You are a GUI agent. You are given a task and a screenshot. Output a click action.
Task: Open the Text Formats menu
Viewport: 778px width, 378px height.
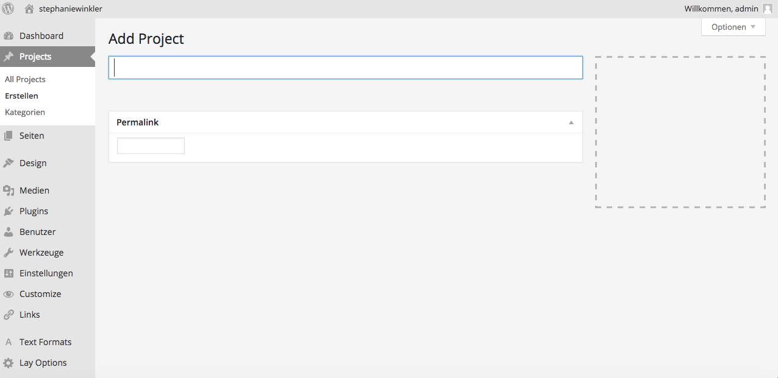tap(45, 342)
